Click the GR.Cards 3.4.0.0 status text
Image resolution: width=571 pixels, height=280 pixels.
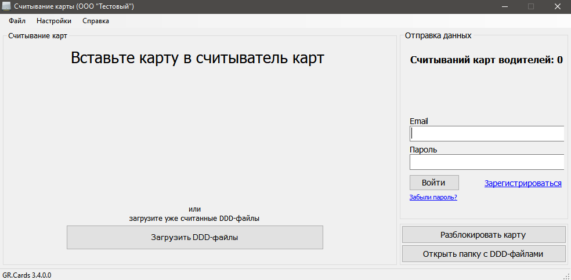pyautogui.click(x=27, y=275)
